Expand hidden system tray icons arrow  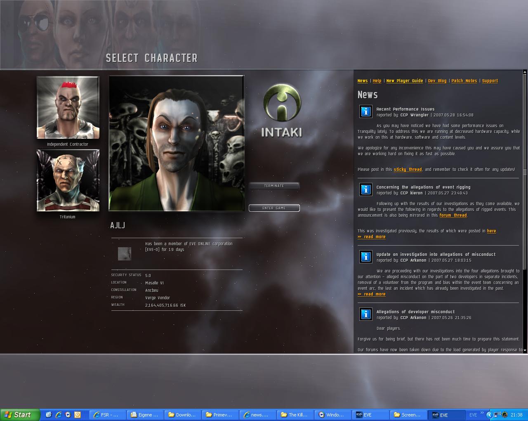tap(489, 415)
